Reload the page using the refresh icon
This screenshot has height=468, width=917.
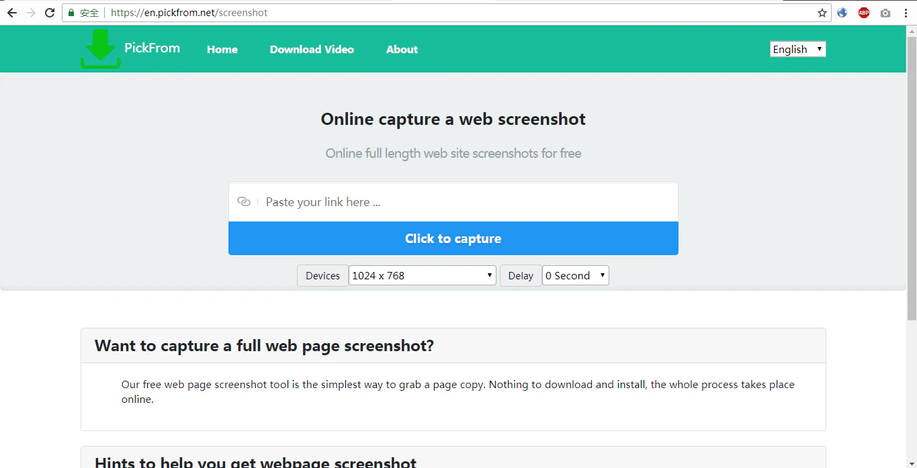point(49,12)
